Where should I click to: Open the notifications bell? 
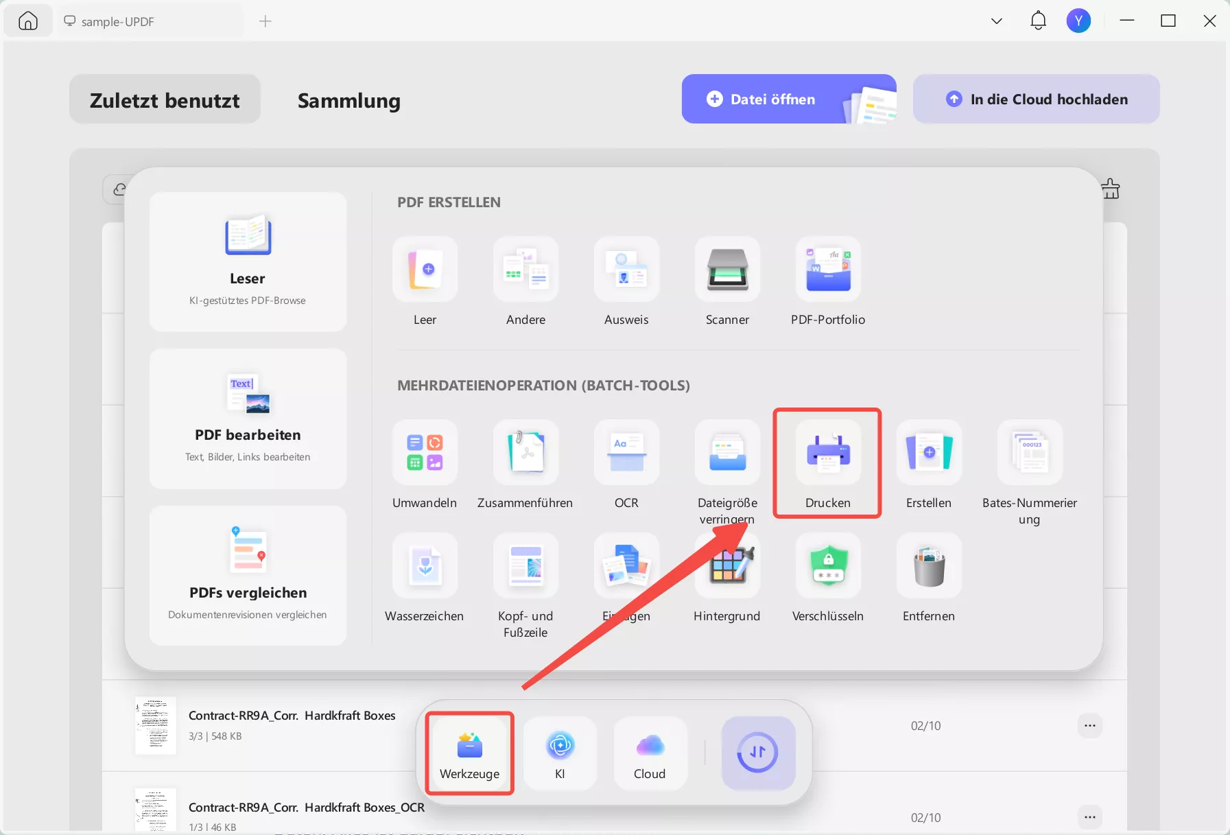1039,21
